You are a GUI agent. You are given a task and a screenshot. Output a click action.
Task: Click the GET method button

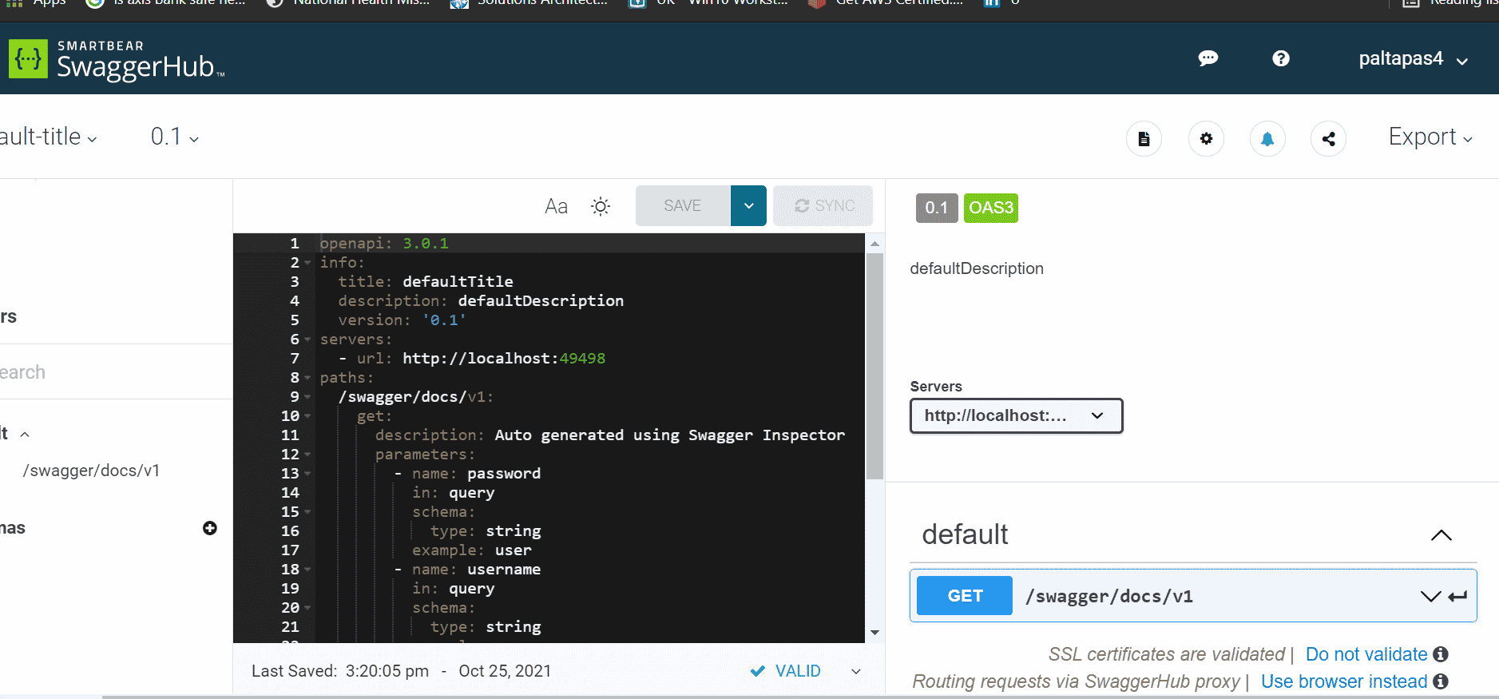click(x=965, y=596)
